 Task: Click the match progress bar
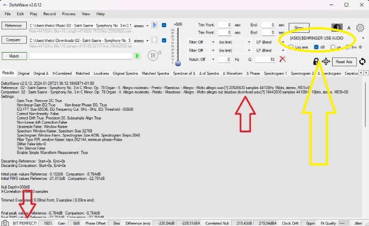pyautogui.click(x=80, y=56)
